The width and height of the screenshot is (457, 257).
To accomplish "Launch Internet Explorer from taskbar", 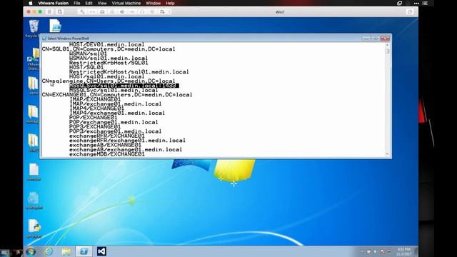I will (49, 251).
